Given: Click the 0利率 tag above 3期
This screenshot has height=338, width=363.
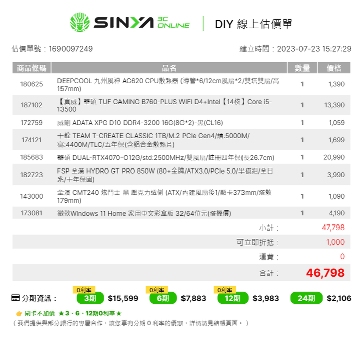Looking at the screenshot, I should (x=84, y=290).
